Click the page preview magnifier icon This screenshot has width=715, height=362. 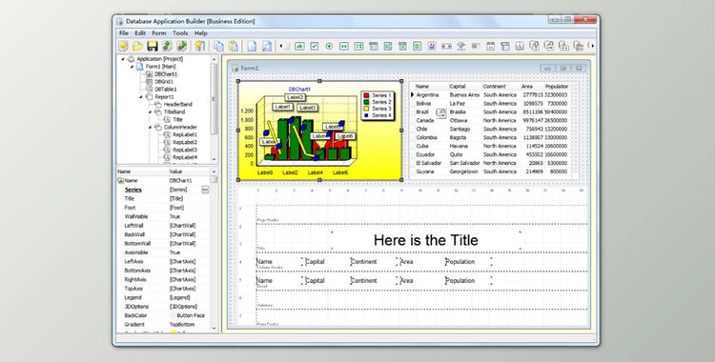[x=267, y=46]
